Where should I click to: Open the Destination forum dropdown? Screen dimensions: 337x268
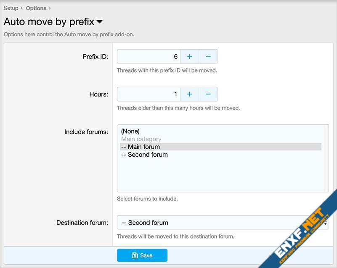[x=223, y=222]
